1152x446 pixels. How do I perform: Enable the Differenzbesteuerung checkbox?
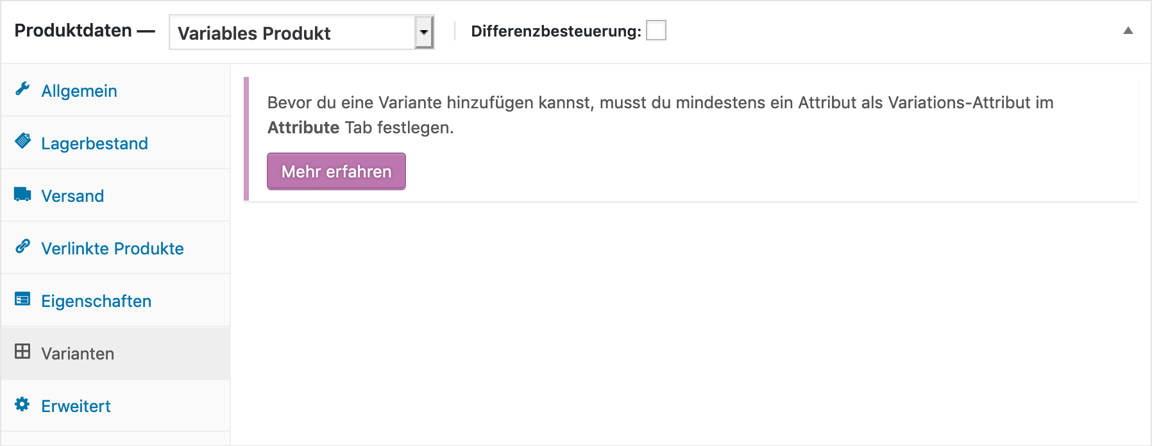656,30
